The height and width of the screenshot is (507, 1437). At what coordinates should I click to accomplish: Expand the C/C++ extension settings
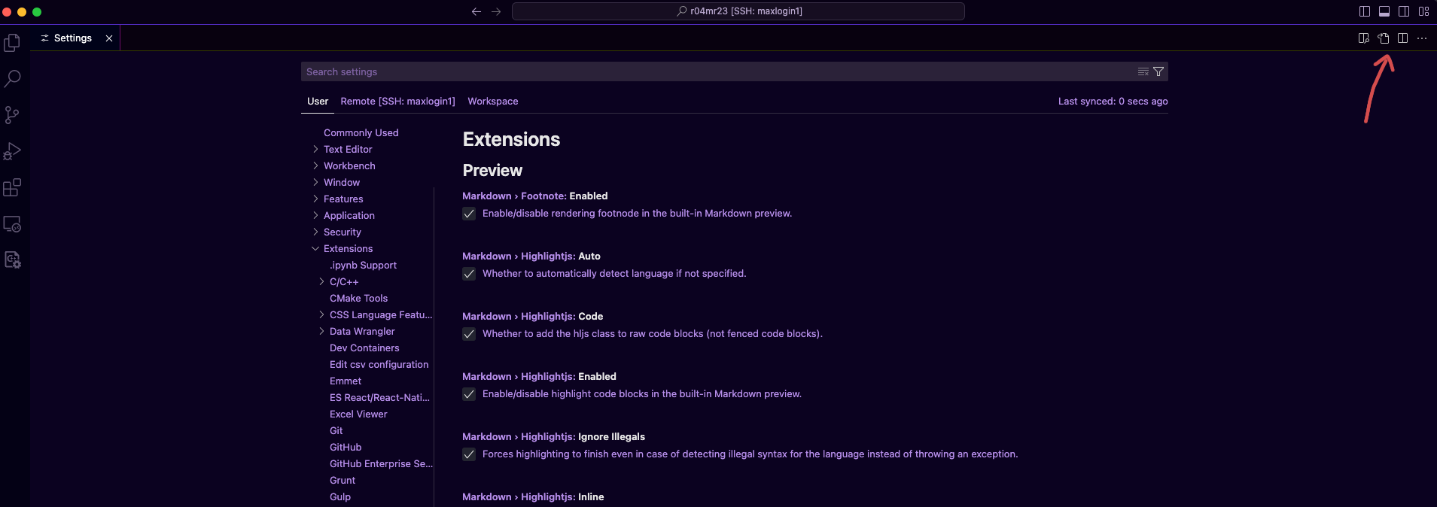pyautogui.click(x=322, y=281)
